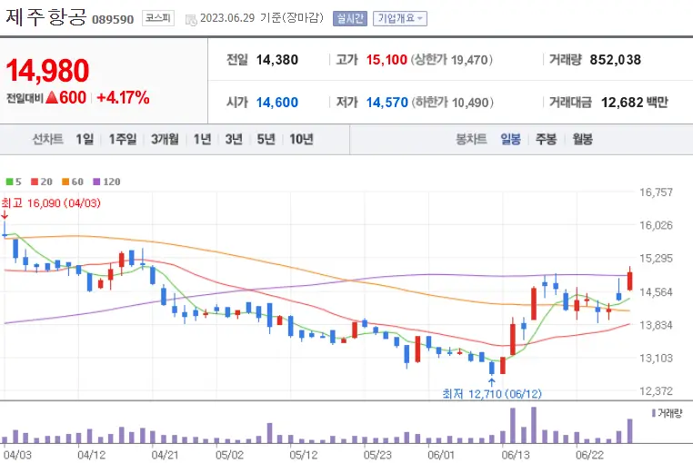
Task: Switch to the 일봉 daily candle chart
Action: coord(510,140)
